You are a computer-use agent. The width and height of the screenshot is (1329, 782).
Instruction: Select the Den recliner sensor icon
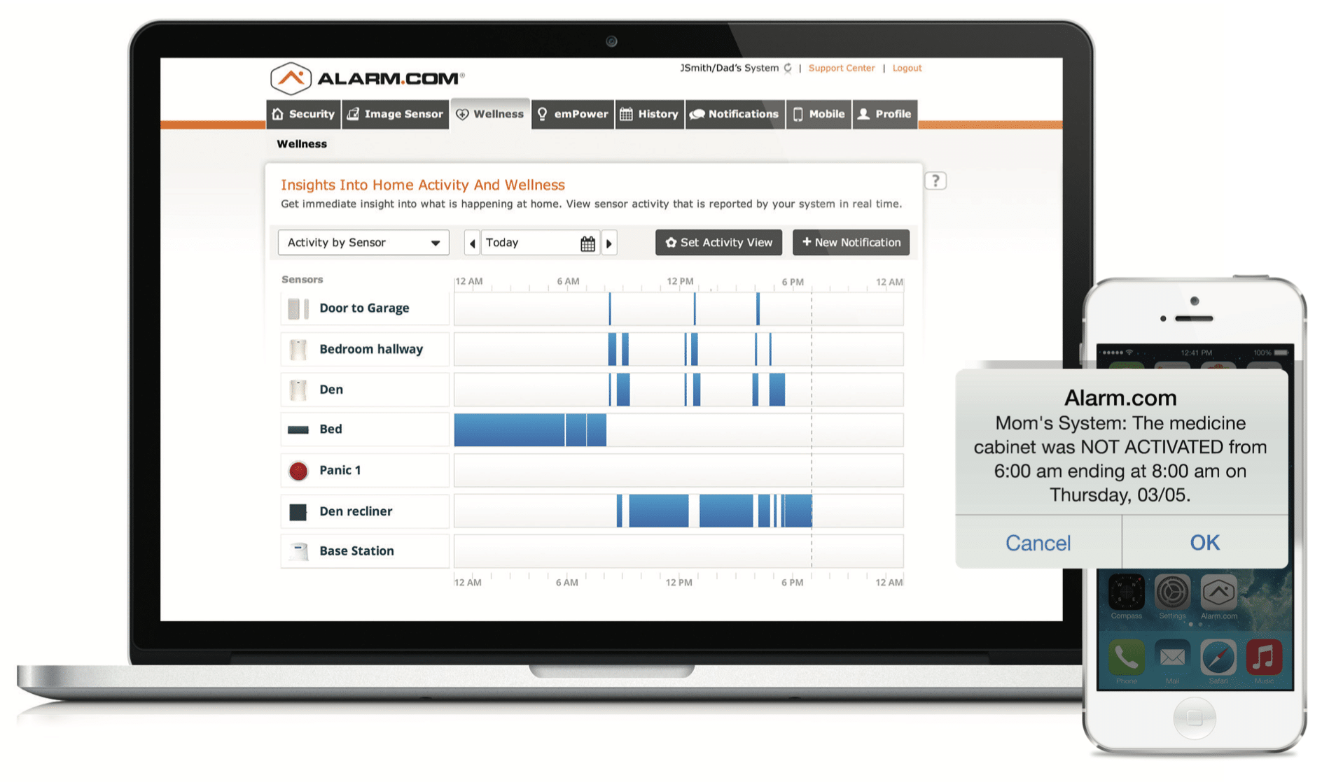pyautogui.click(x=298, y=512)
